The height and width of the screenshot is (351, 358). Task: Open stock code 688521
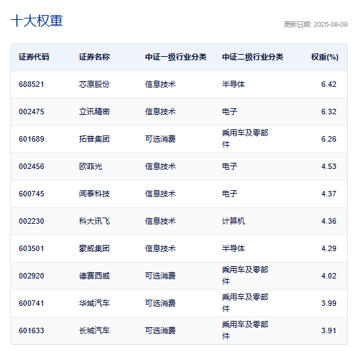pos(32,84)
